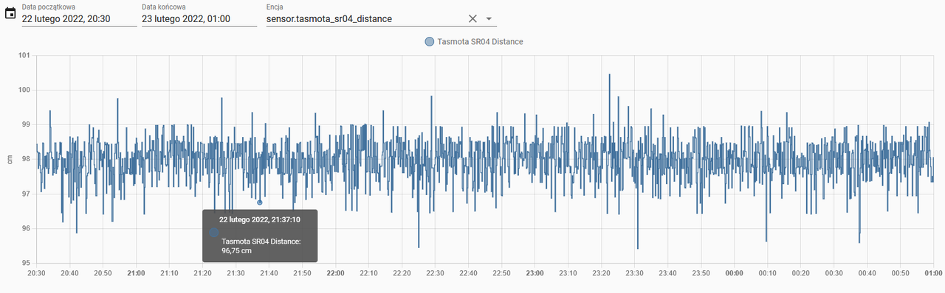Viewport: 945px width, 293px height.
Task: Click x-axis label 23:50
Action: point(701,273)
